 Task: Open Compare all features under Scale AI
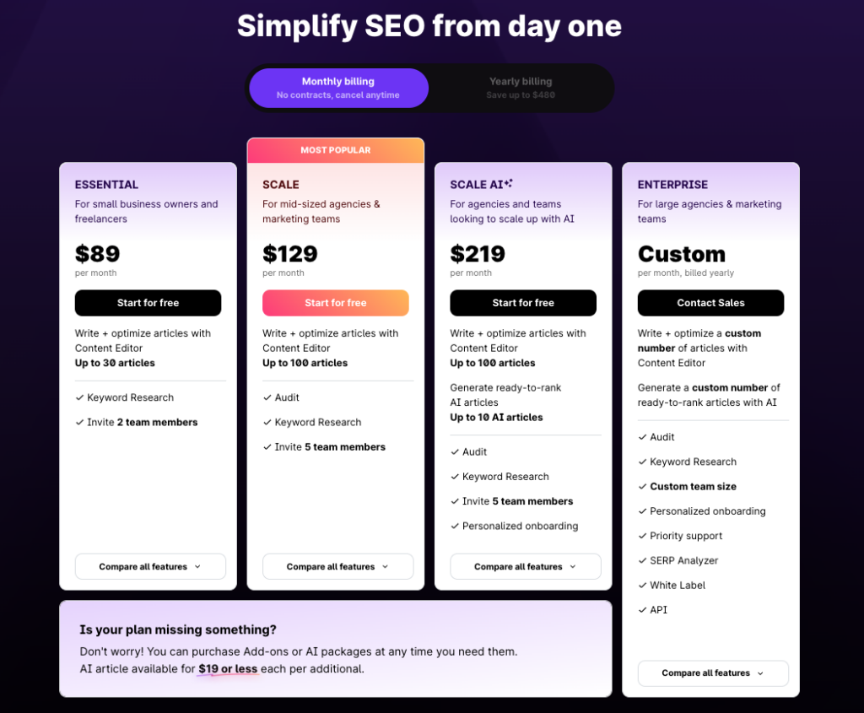(x=526, y=566)
